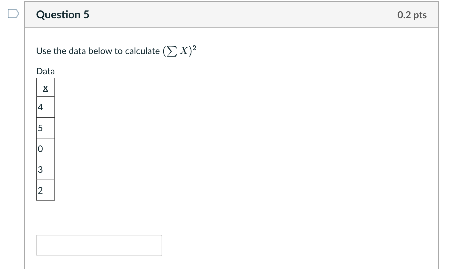464x269 pixels.
Task: Click the table cell containing 3
Action: tap(45, 169)
